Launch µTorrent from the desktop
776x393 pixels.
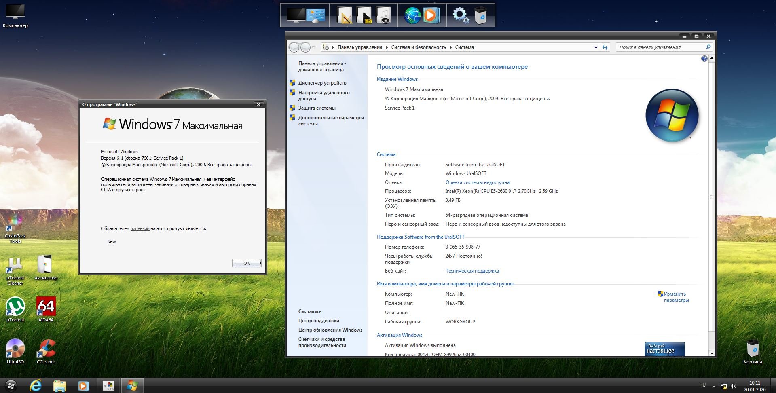click(x=15, y=310)
